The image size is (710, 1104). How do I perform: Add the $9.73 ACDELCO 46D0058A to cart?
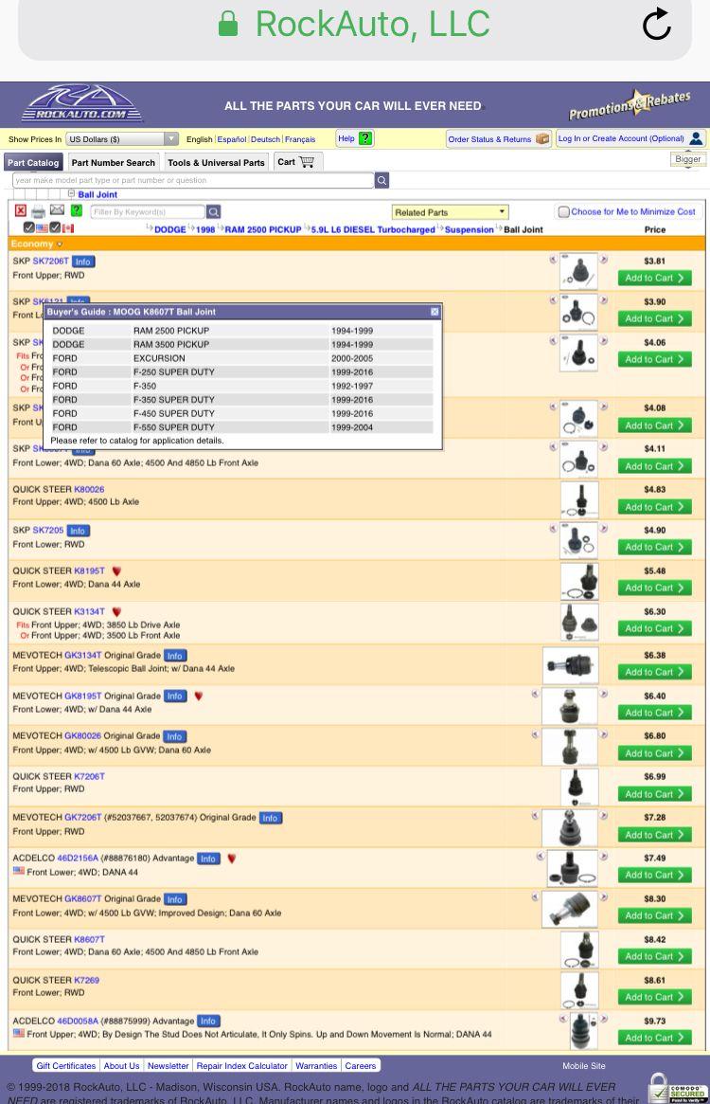coord(654,1038)
